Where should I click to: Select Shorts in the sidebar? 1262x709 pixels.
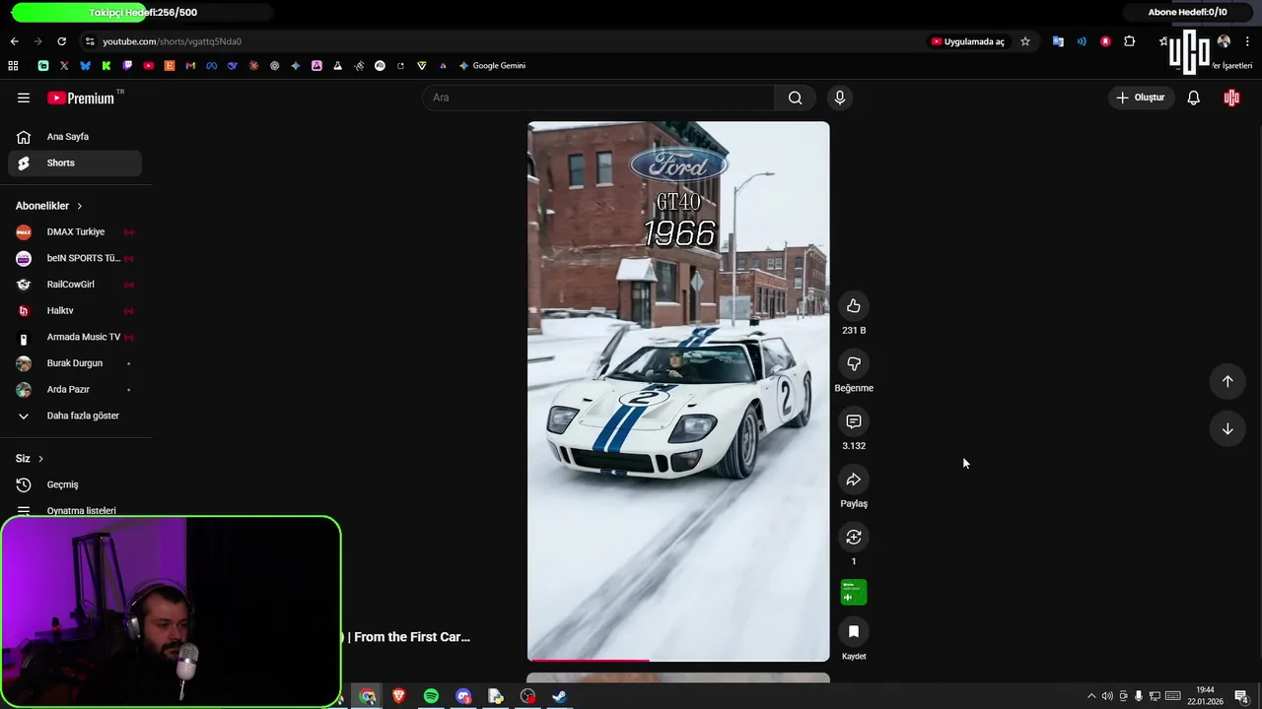[75, 163]
